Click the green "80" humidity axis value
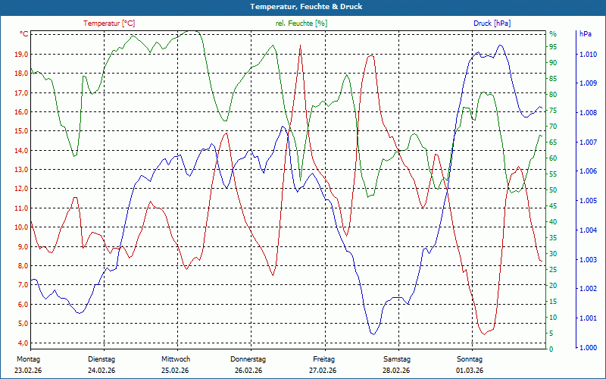The width and height of the screenshot is (606, 379). click(553, 94)
